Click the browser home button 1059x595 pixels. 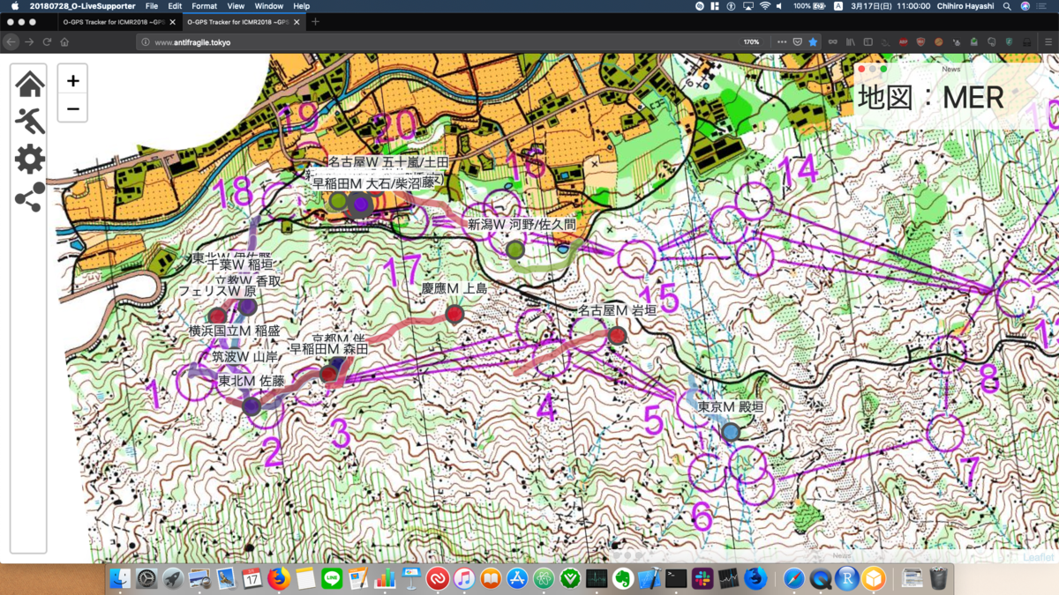(x=64, y=41)
